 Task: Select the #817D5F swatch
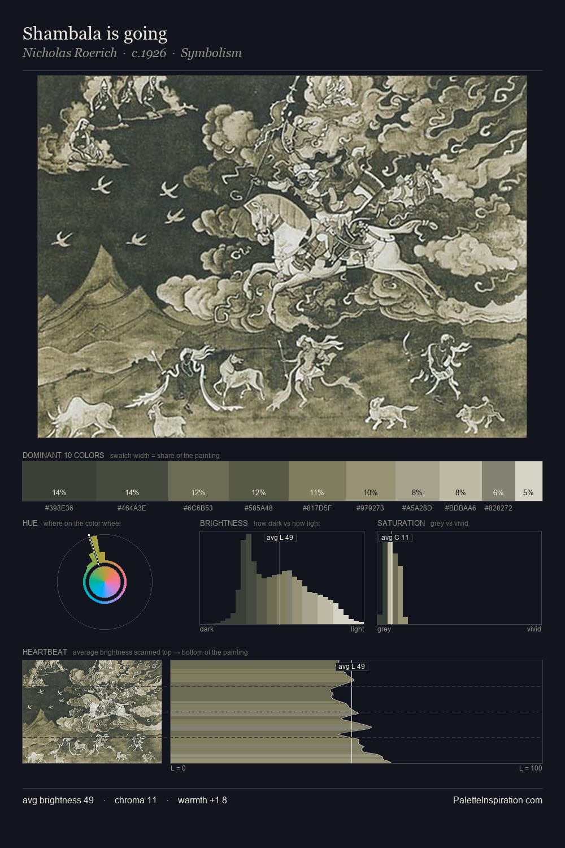(x=317, y=481)
